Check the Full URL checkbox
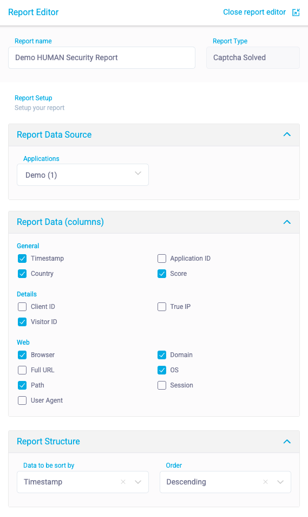 tap(22, 370)
